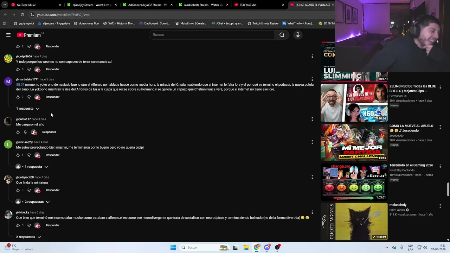
Task: Open options menu for @ilvbucky's comment
Action: coord(312,212)
